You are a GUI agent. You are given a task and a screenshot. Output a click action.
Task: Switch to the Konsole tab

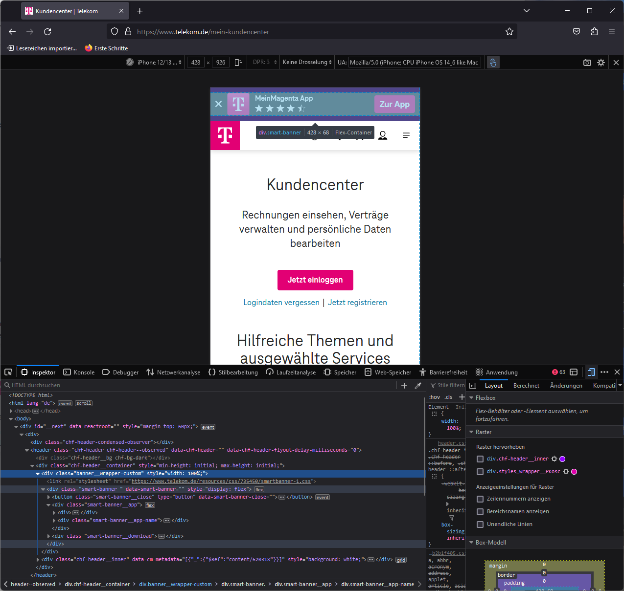(x=79, y=372)
